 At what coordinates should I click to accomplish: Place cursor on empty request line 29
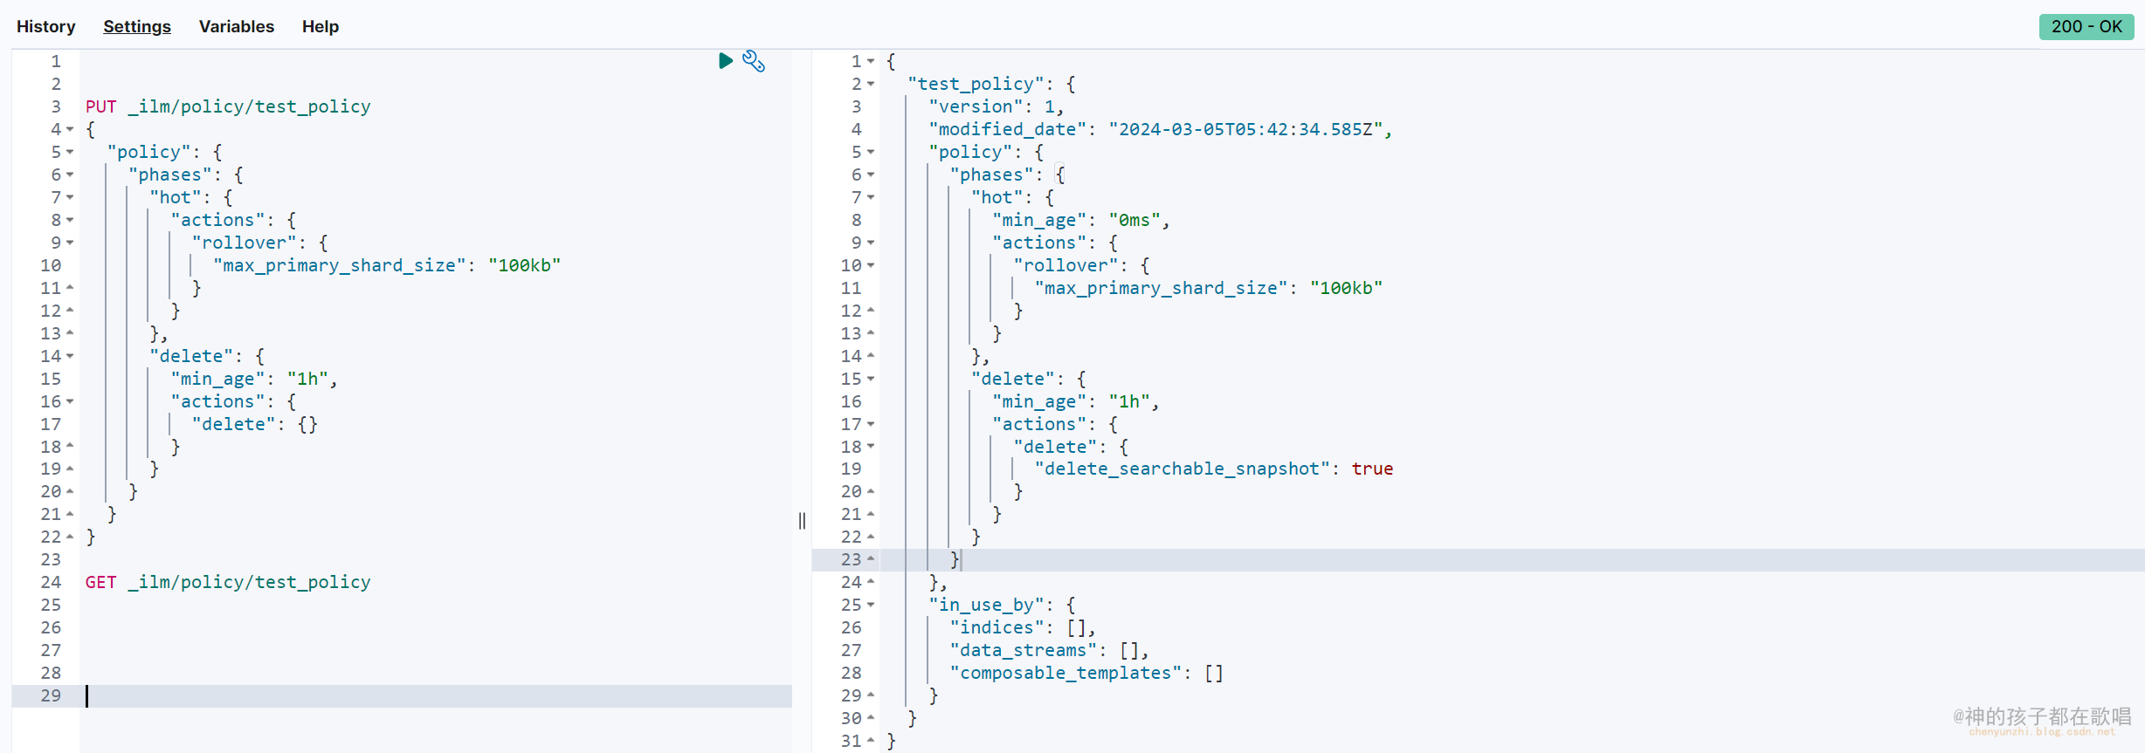point(437,695)
